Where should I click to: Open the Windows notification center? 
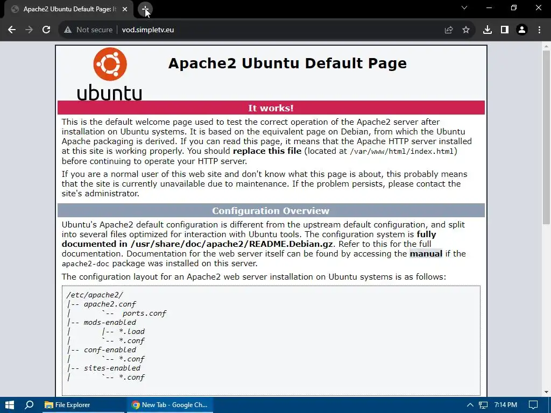tap(533, 405)
